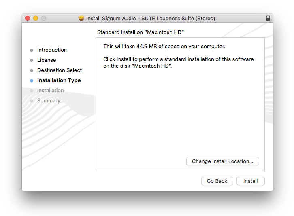The height and width of the screenshot is (216, 294).
Task: Select the License step in sidebar
Action: pos(47,60)
